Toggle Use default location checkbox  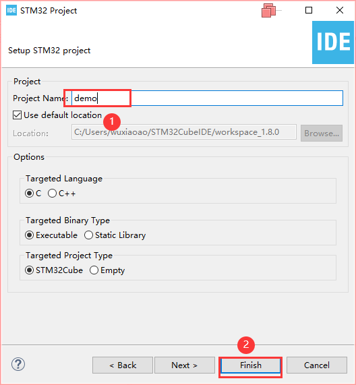(x=17, y=115)
